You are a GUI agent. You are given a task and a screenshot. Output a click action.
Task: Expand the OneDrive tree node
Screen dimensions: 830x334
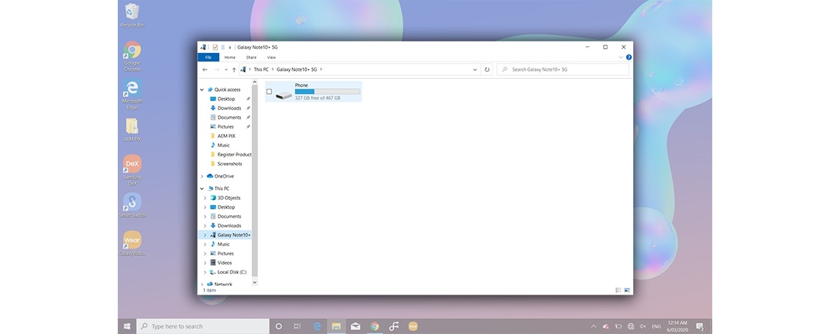(x=202, y=176)
